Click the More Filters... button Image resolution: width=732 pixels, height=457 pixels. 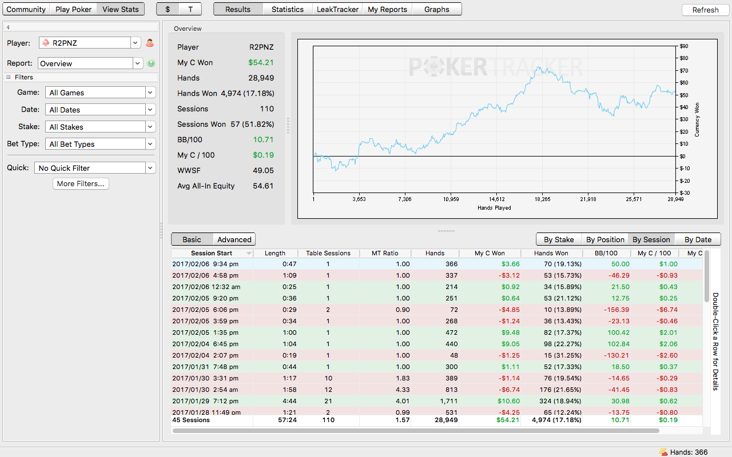coord(81,183)
